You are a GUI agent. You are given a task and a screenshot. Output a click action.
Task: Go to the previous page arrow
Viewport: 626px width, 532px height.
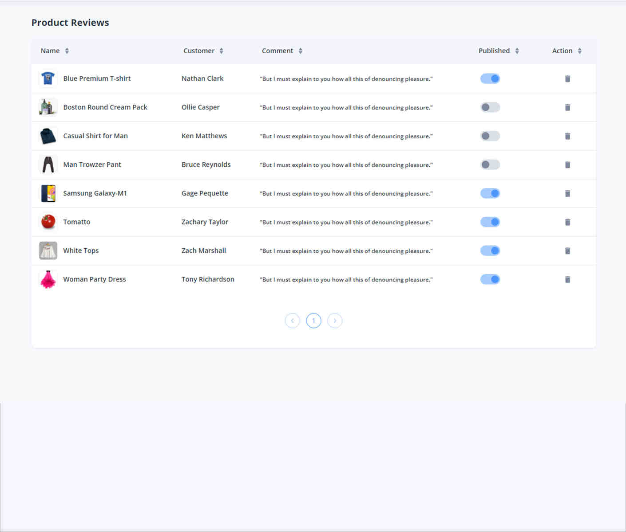292,321
